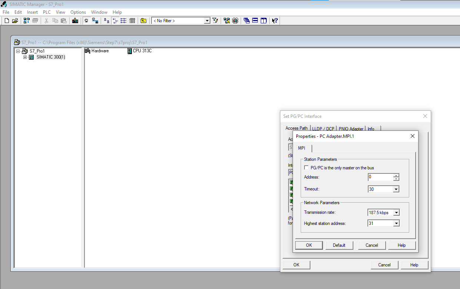Select the MPI tab in Properties

[304, 148]
